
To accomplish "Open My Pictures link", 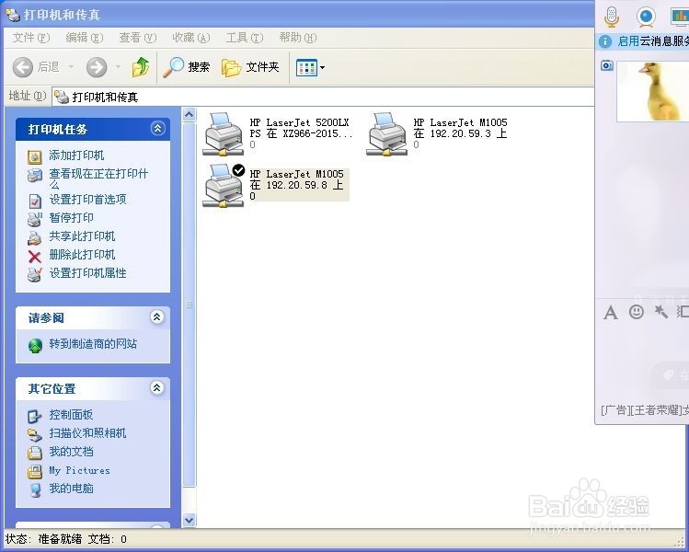I will click(x=79, y=470).
